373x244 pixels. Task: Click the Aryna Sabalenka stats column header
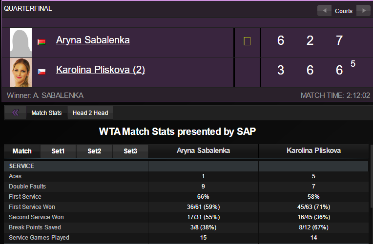pos(203,151)
